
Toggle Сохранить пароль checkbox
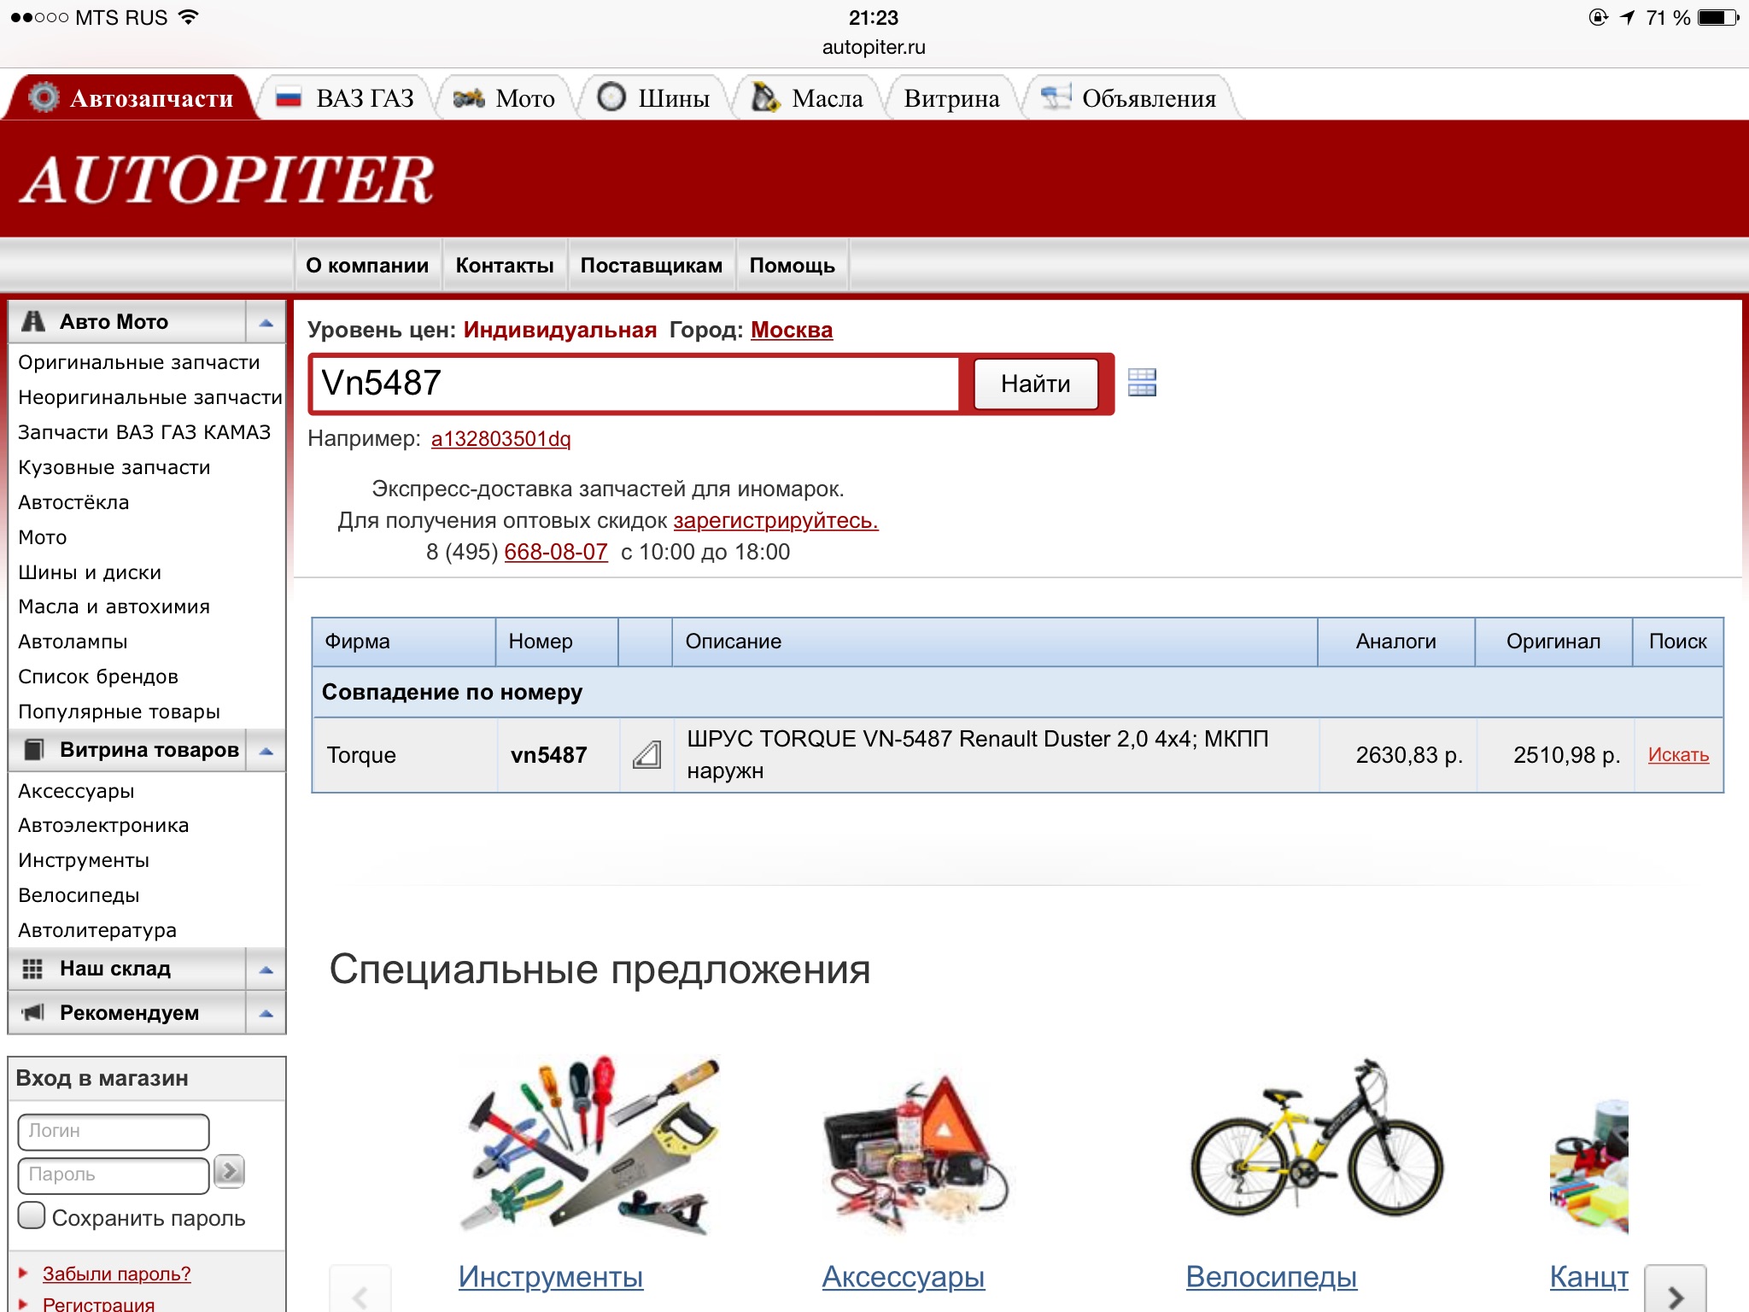click(32, 1215)
